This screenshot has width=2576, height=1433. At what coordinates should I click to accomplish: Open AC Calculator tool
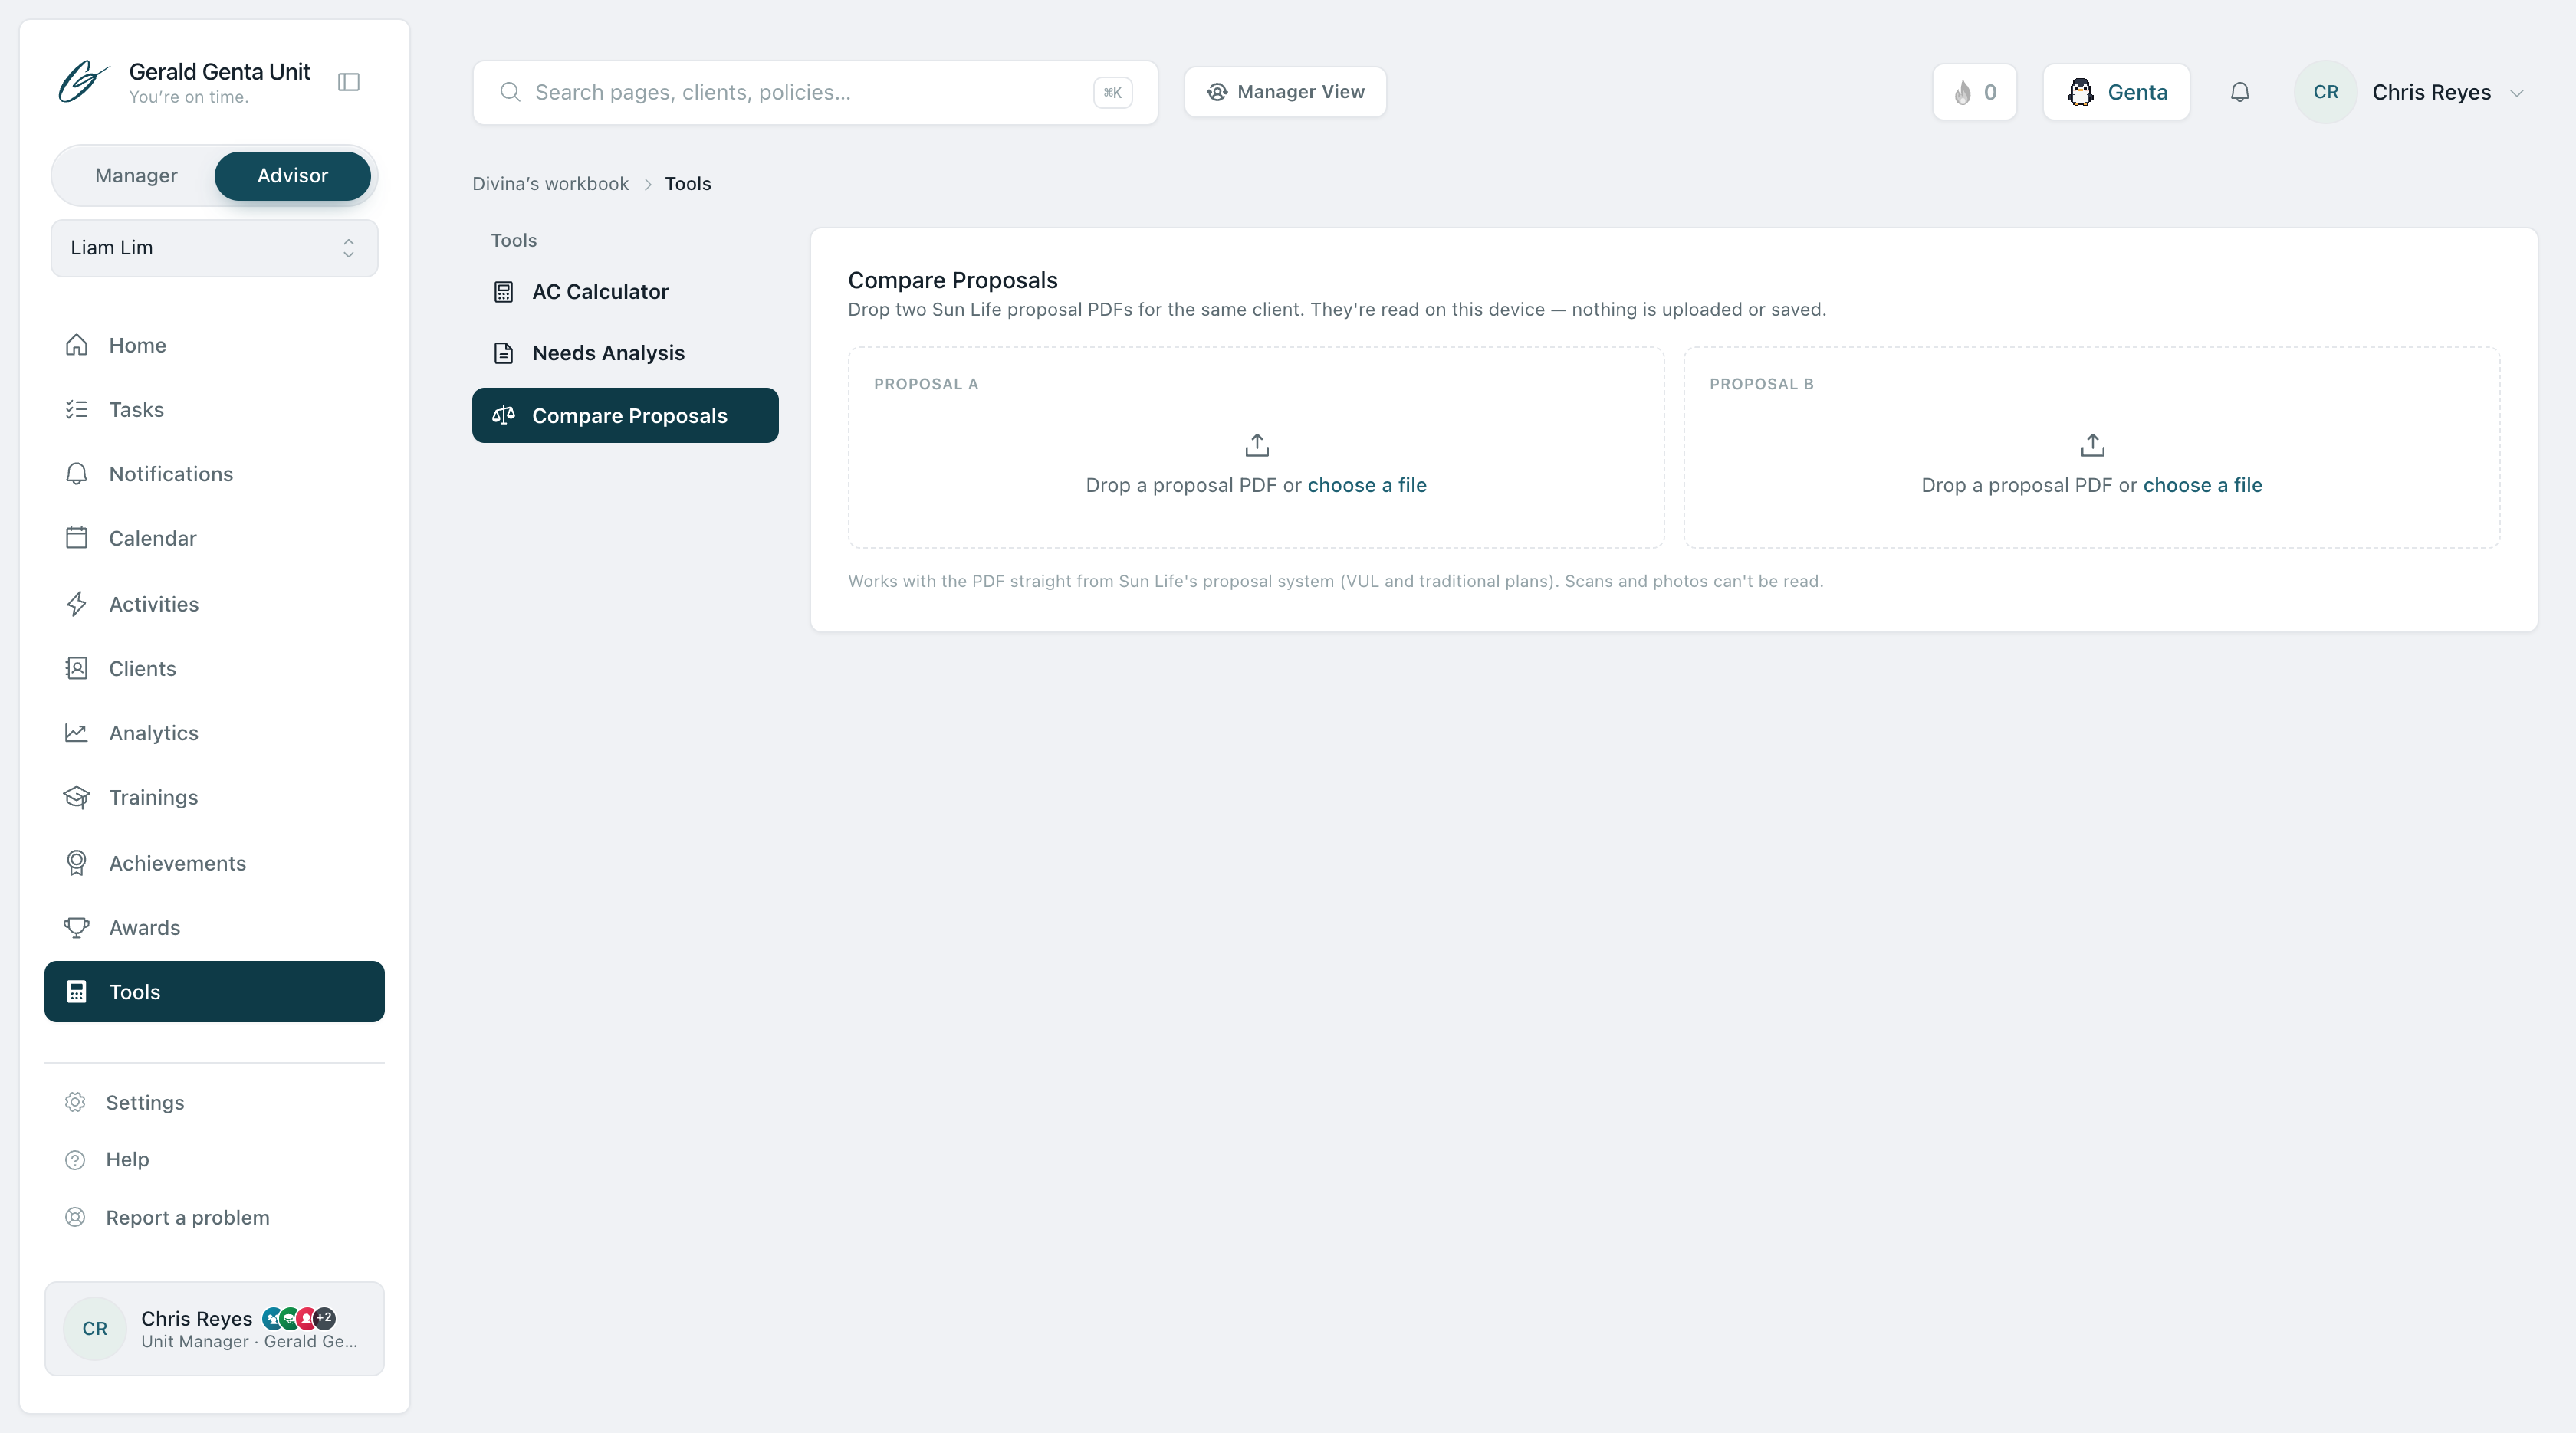click(625, 292)
